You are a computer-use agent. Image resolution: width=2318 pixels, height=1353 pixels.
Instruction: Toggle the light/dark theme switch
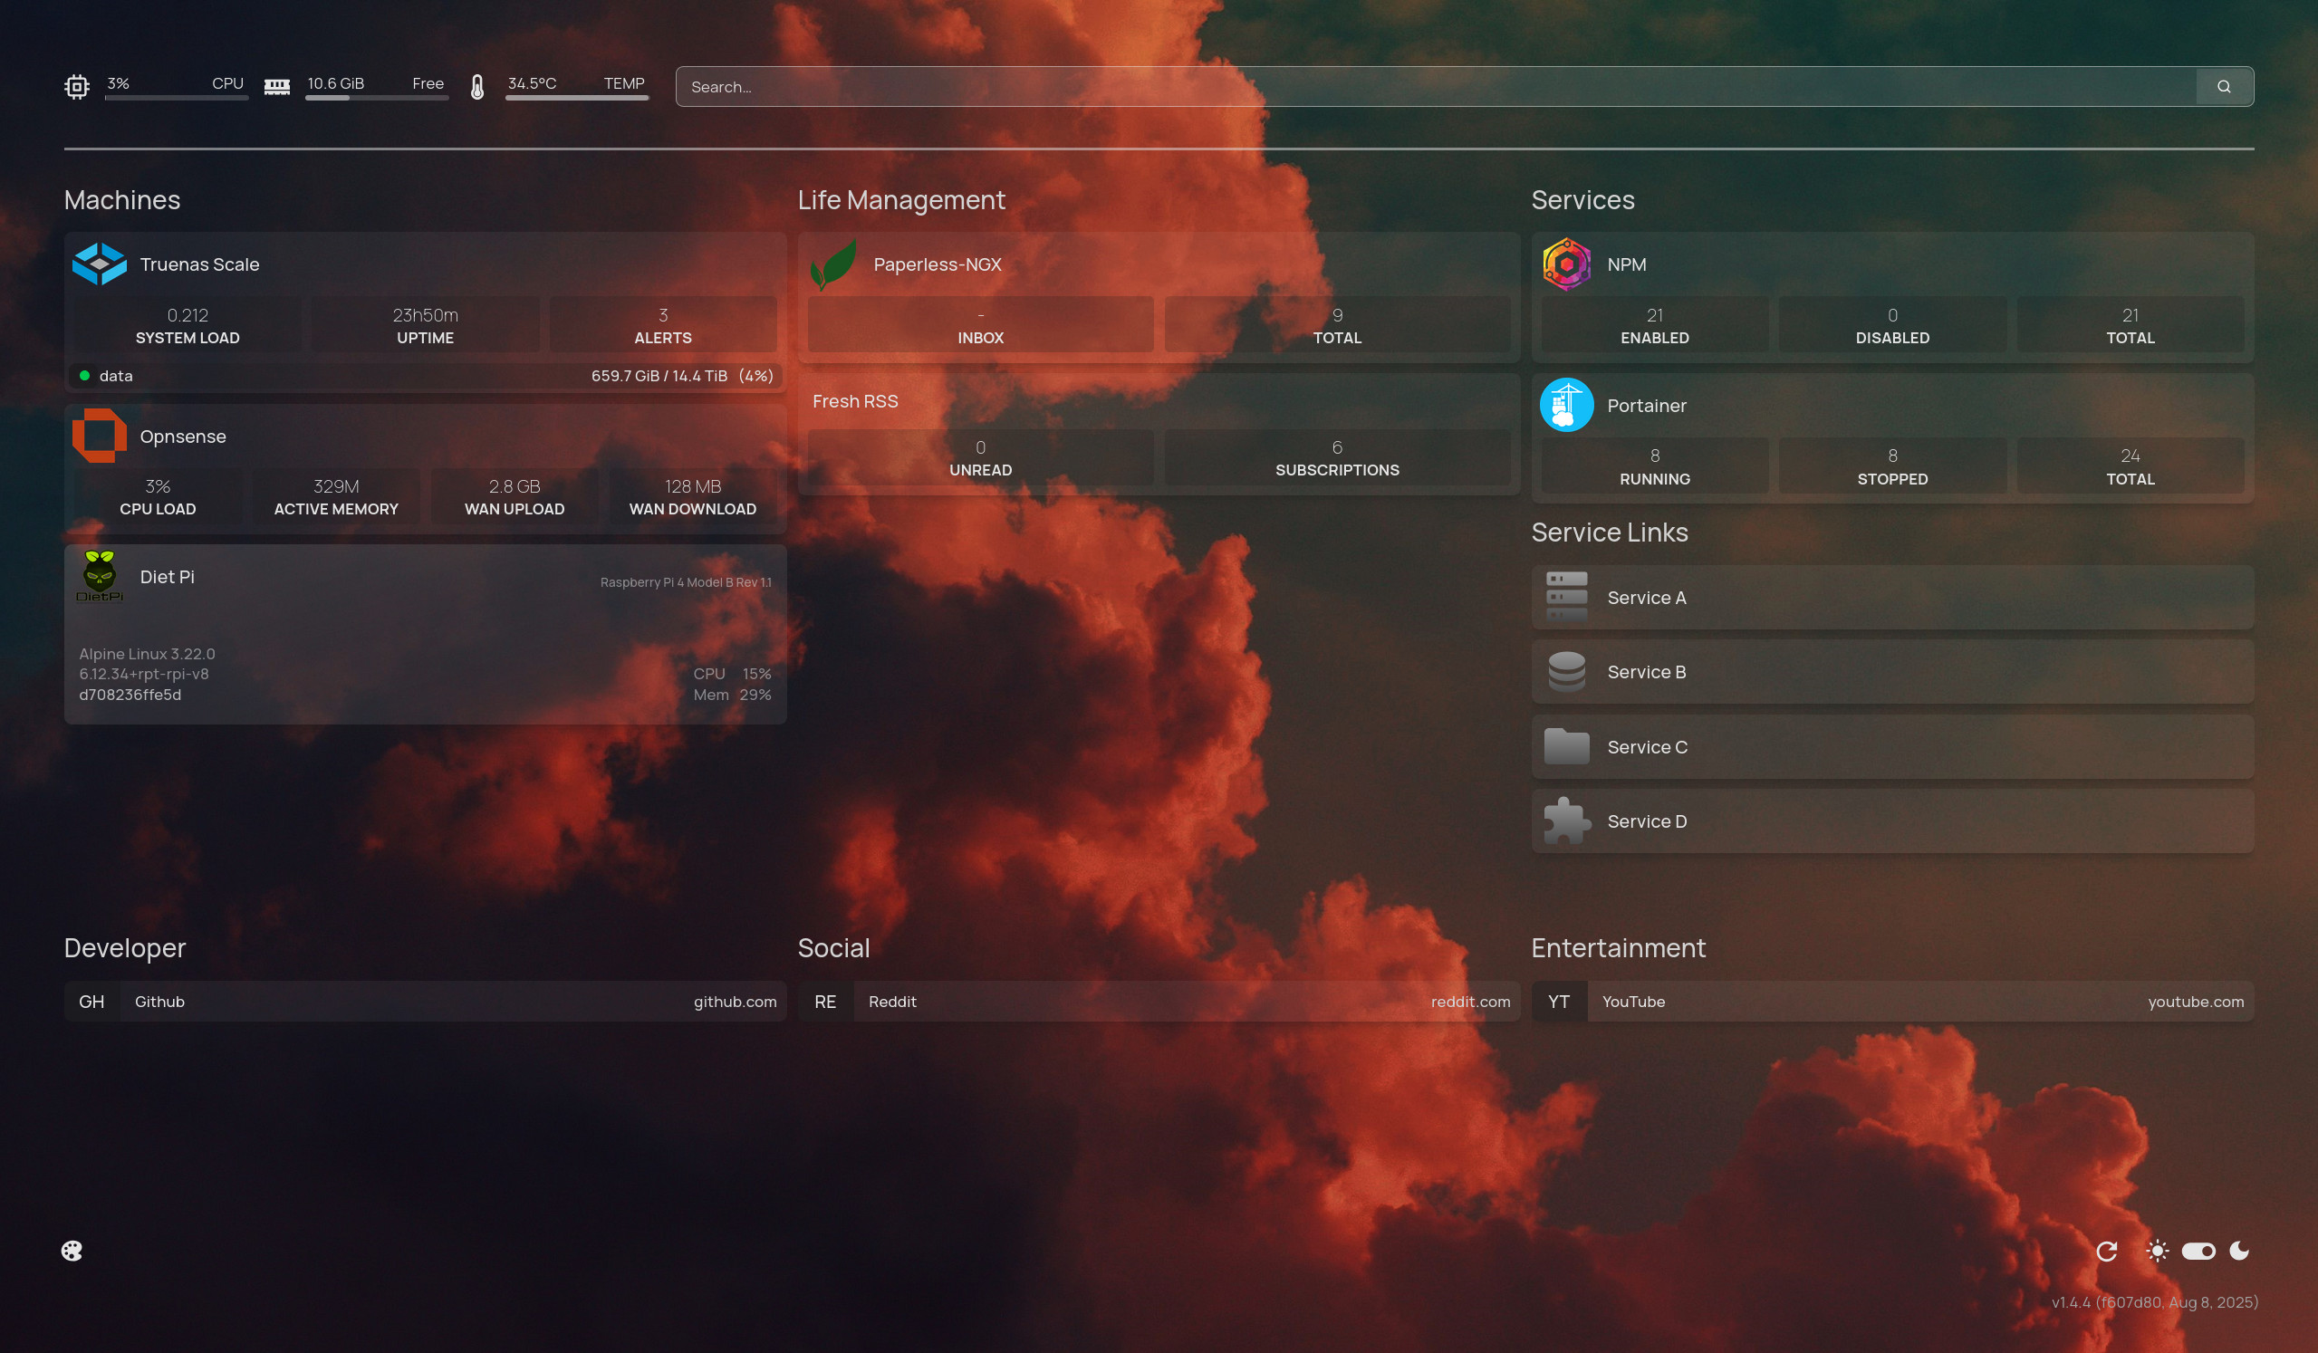point(2198,1251)
